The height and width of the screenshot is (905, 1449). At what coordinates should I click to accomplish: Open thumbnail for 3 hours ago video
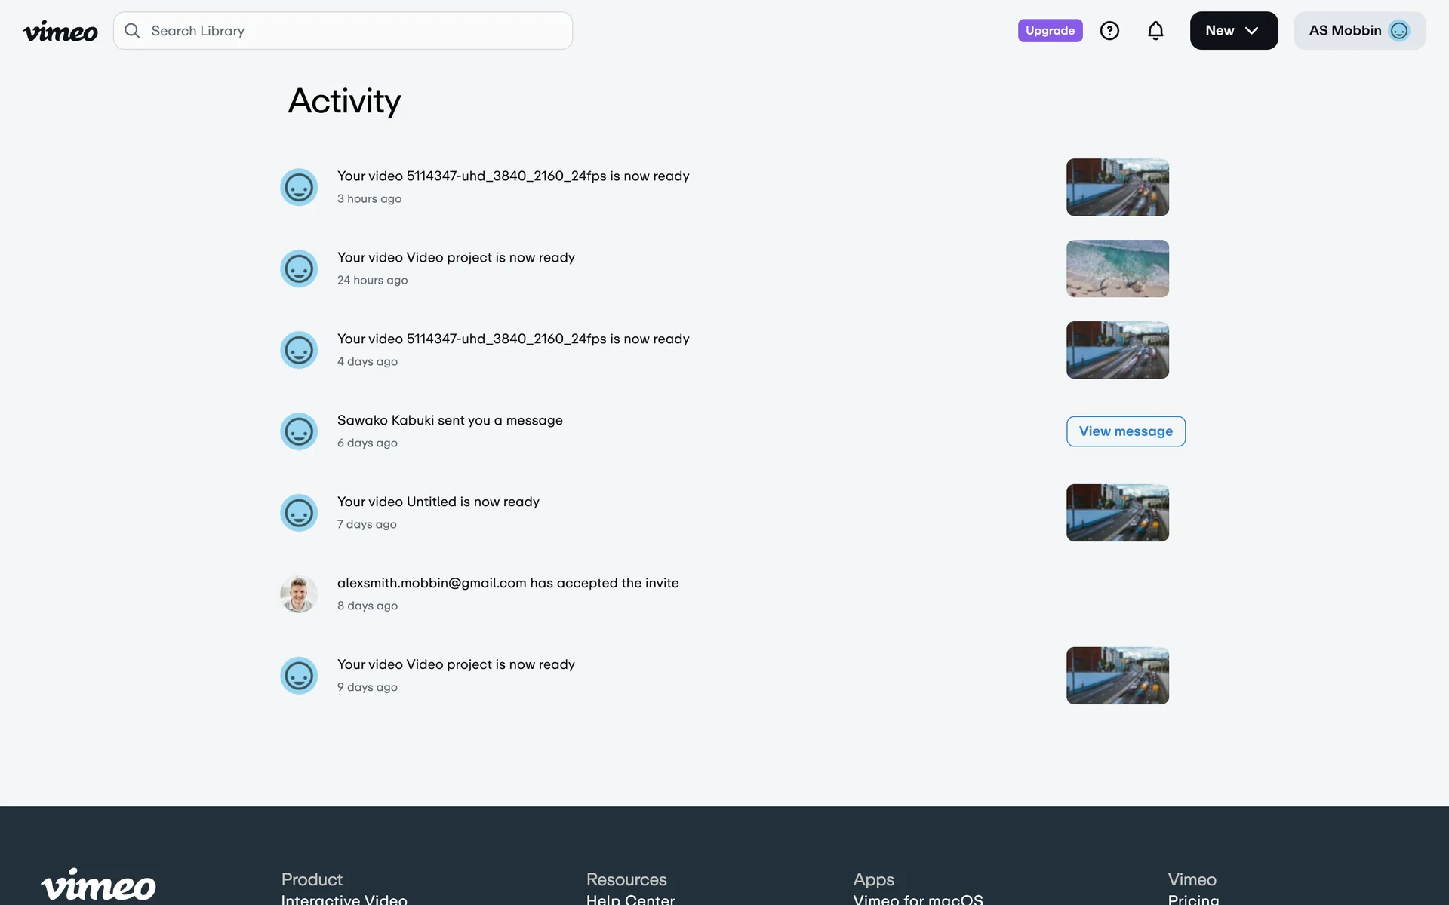pos(1117,187)
